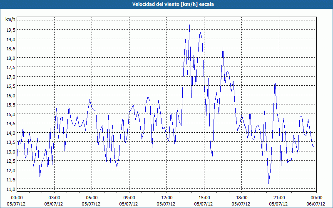333x208 pixels.
Task: Select the 12,5 axis label
Action: (11, 161)
